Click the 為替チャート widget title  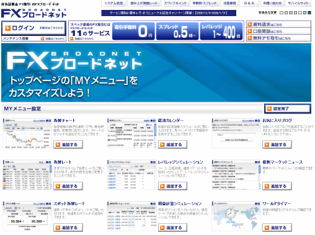coord(64,120)
